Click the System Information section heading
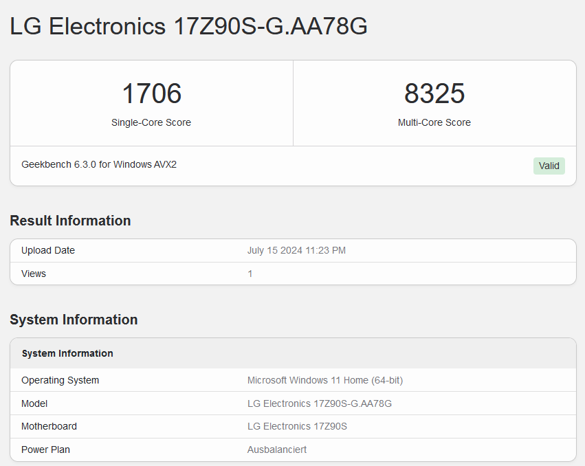The width and height of the screenshot is (585, 466). pos(74,320)
